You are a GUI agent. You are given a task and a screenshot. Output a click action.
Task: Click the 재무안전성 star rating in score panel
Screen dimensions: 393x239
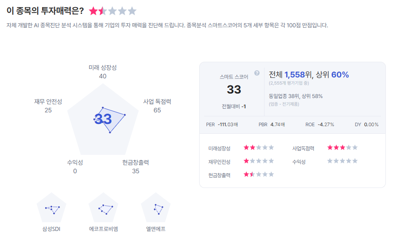point(258,161)
